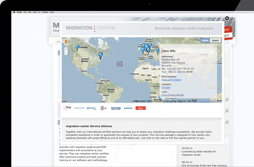The image size is (254, 167).
Task: Open the File menu
Action: (25, 12)
